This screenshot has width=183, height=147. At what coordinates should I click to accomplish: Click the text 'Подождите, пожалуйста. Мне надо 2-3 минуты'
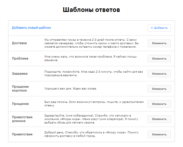pyautogui.click(x=78, y=72)
